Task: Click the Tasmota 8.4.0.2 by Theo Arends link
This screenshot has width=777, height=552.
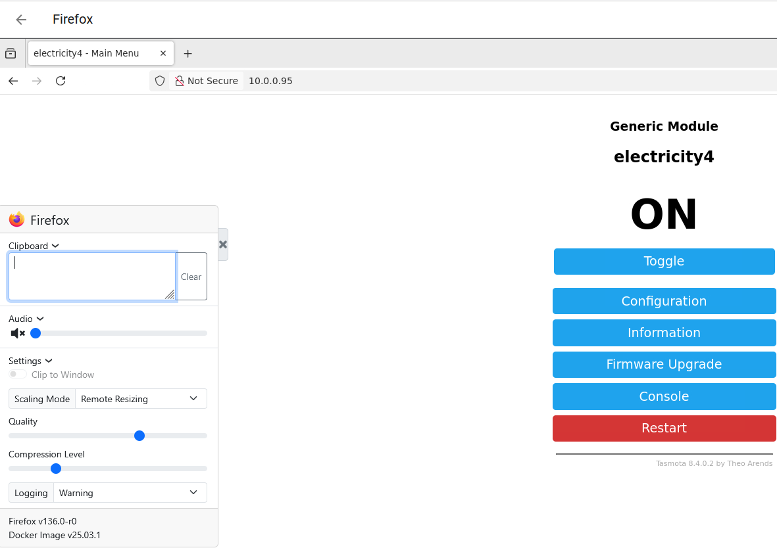Action: [714, 463]
